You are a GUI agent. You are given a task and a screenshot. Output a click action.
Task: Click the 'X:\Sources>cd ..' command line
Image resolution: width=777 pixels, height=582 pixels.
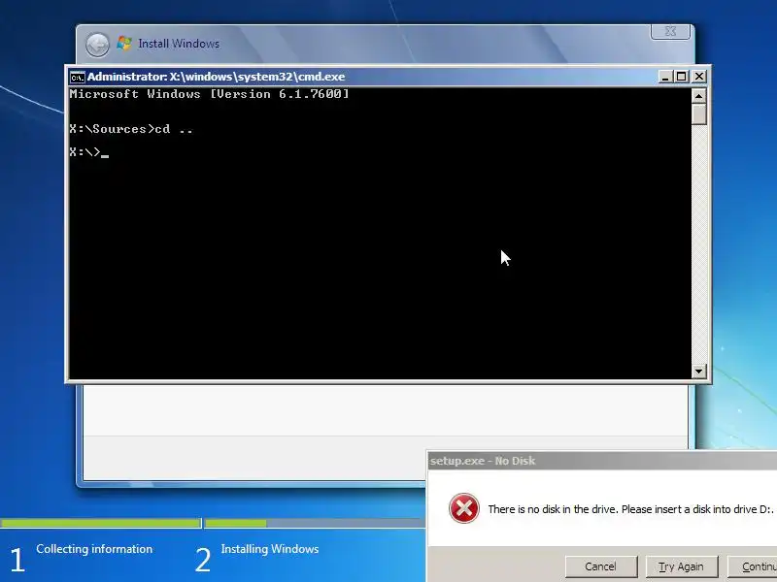131,129
